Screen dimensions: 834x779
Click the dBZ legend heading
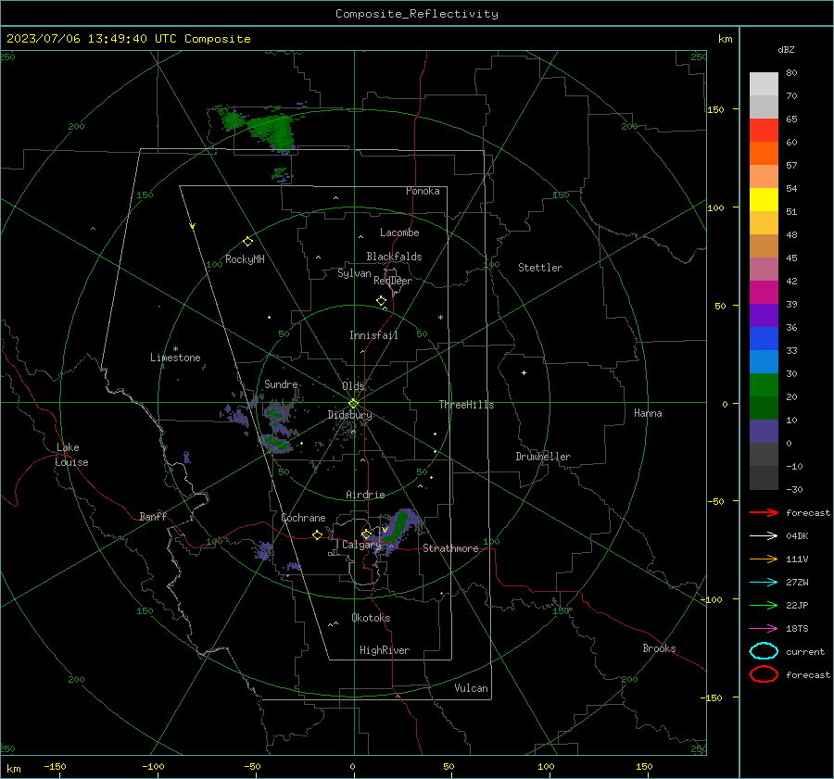pos(786,49)
